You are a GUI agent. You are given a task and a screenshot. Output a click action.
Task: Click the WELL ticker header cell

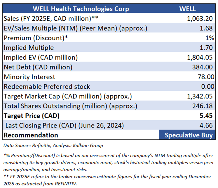(187, 8)
